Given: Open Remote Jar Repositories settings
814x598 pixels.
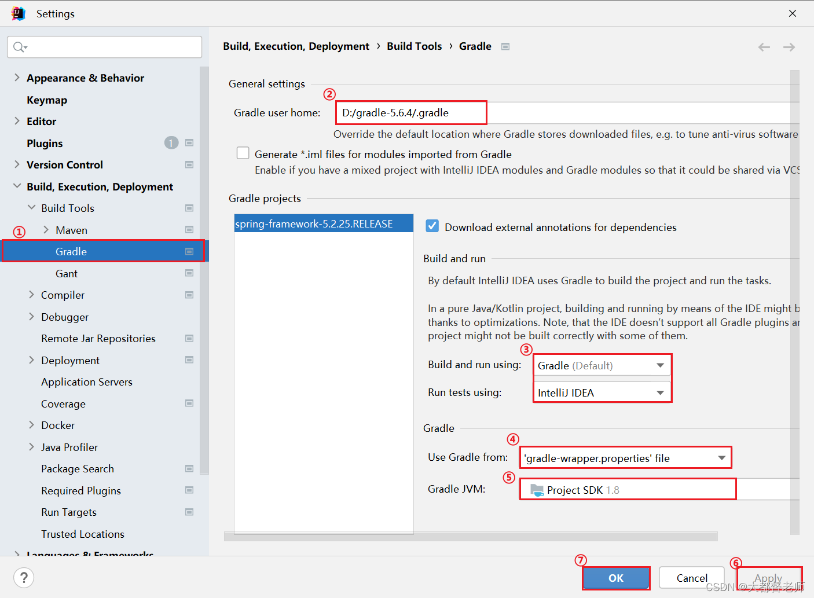Looking at the screenshot, I should point(98,338).
